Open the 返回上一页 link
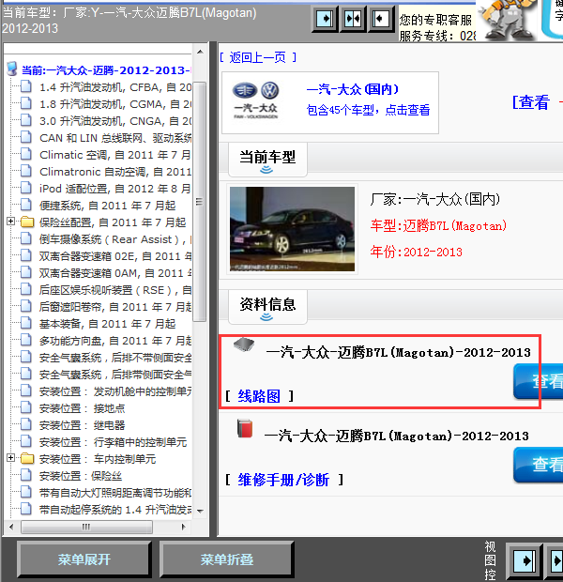This screenshot has height=582, width=563. click(257, 57)
